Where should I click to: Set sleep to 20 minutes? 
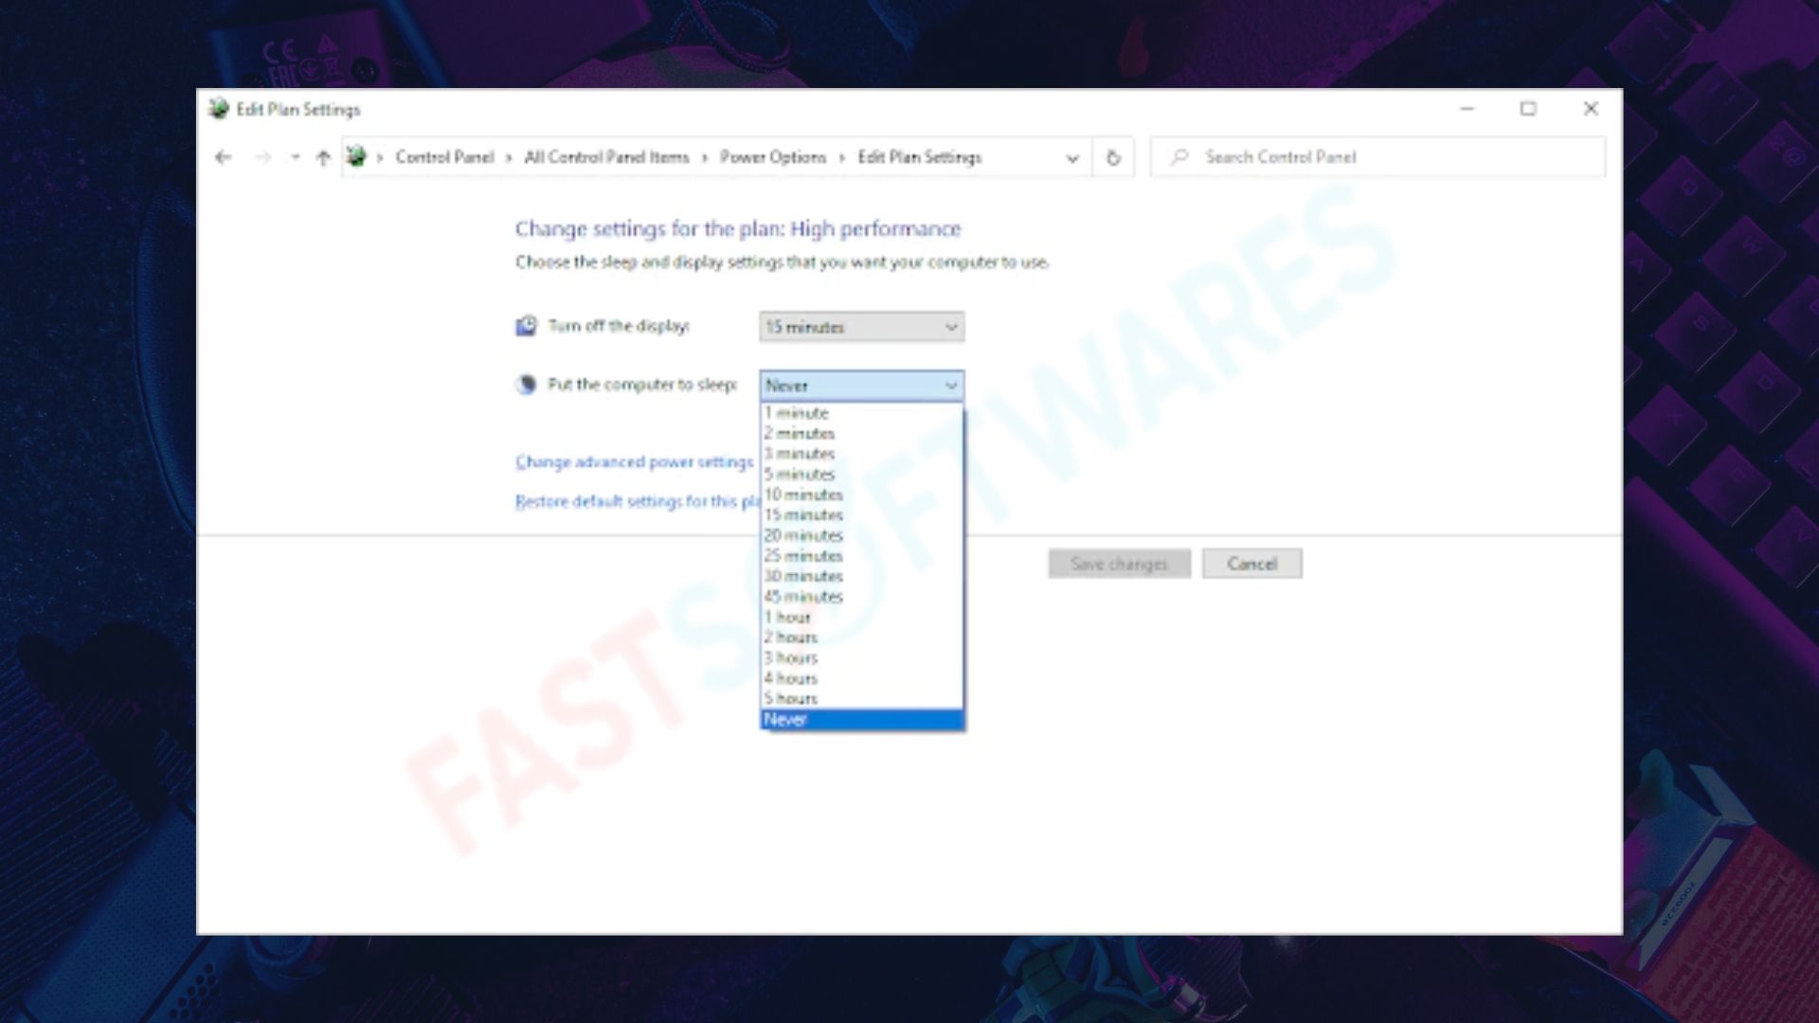tap(861, 535)
